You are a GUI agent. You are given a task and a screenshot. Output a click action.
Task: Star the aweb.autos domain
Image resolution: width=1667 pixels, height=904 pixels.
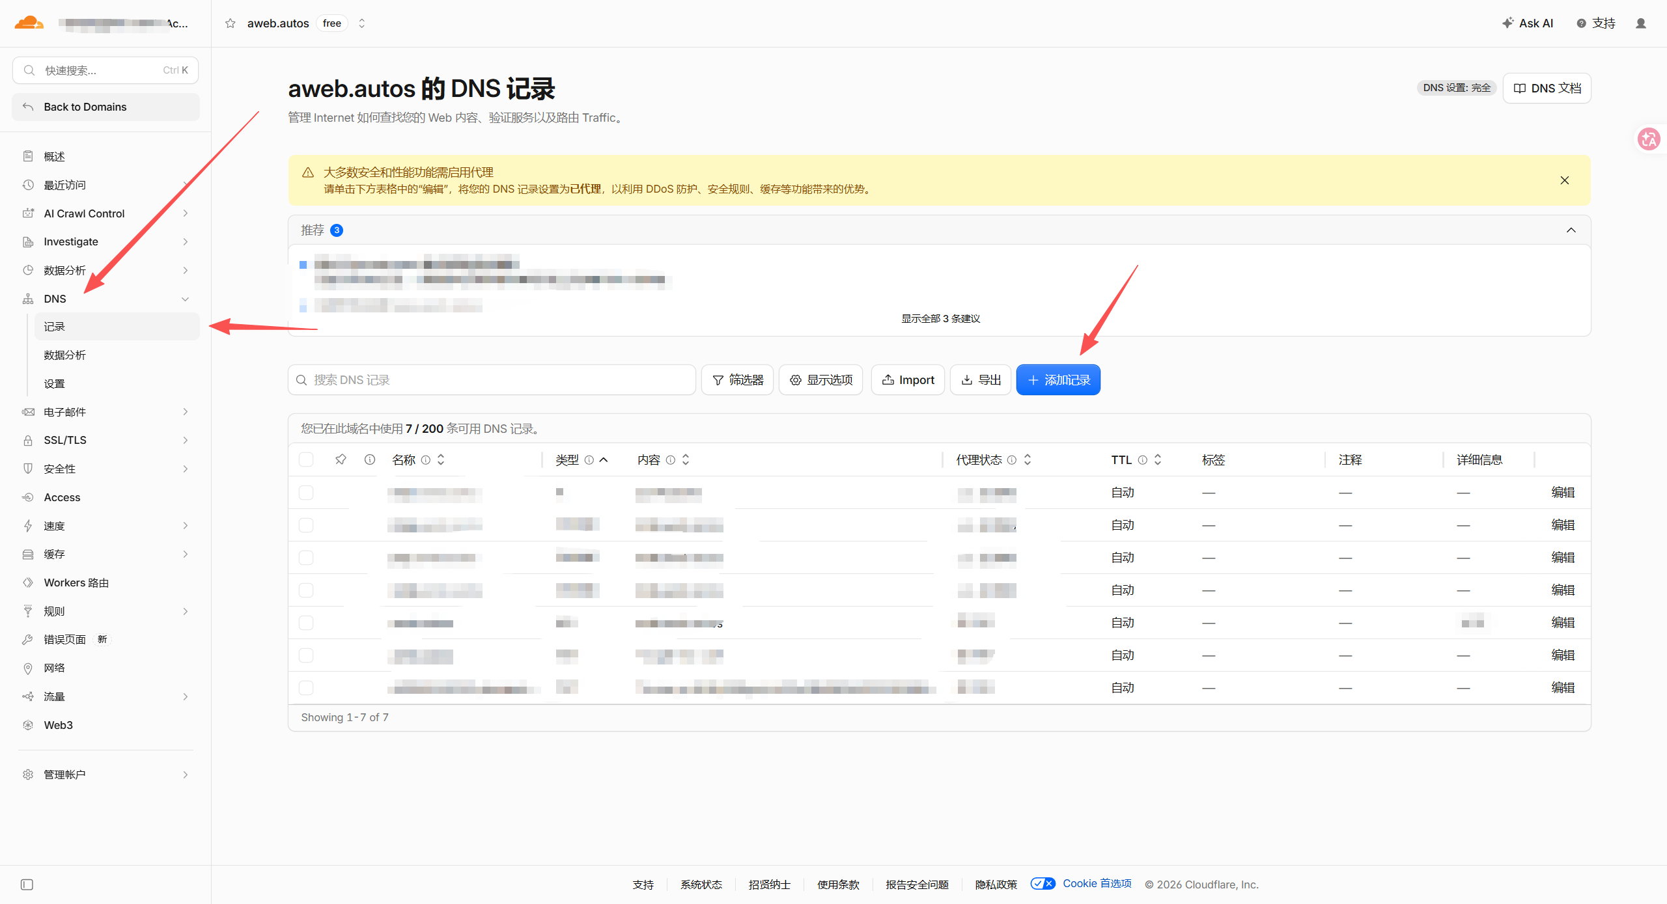(x=230, y=23)
